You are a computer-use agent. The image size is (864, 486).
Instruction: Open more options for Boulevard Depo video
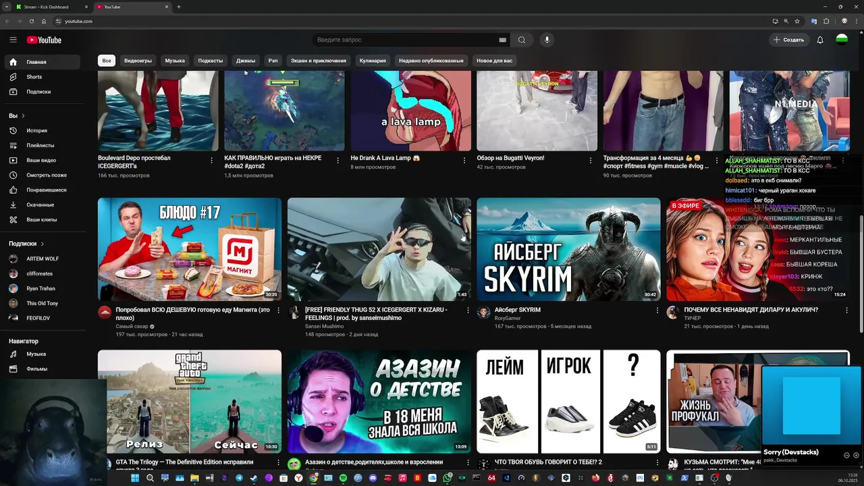click(211, 161)
